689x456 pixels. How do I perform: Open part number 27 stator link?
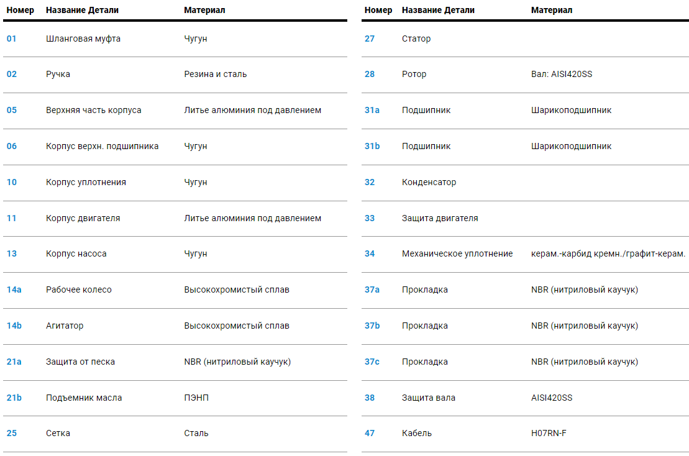[370, 39]
